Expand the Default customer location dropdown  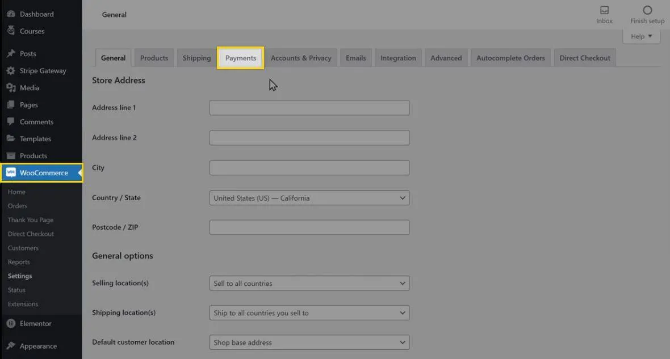pyautogui.click(x=309, y=343)
